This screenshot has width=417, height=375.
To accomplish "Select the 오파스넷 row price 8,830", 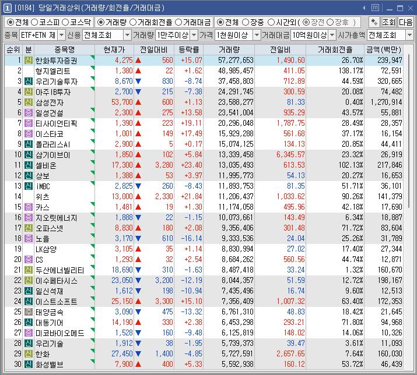I will [x=124, y=228].
